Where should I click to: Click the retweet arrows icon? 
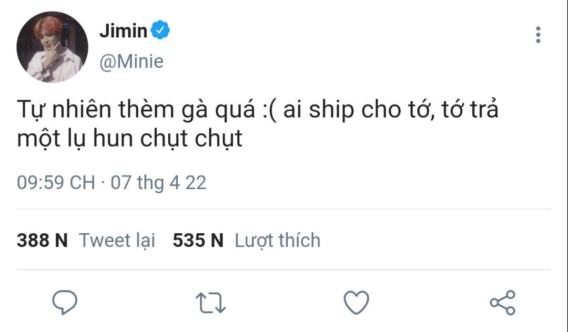click(x=210, y=303)
